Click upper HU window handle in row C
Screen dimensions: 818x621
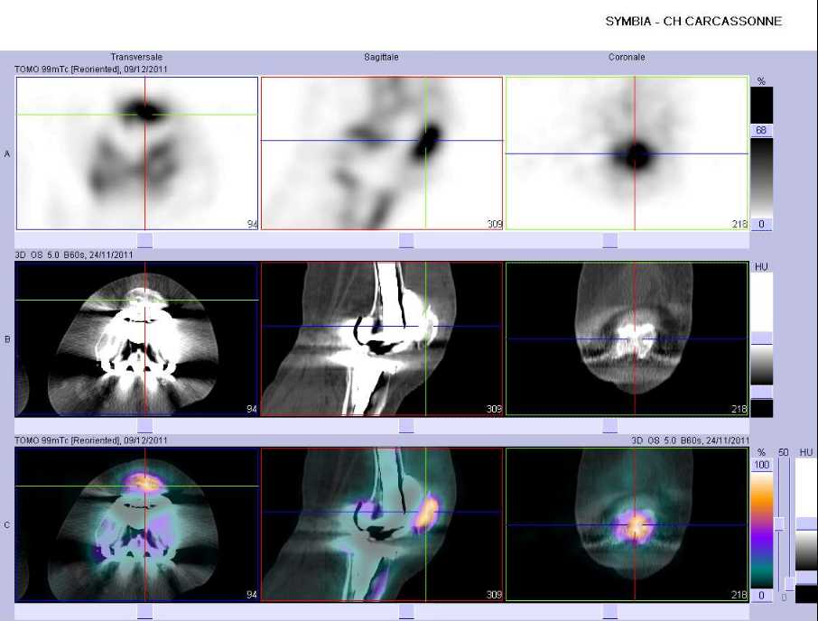[x=806, y=524]
